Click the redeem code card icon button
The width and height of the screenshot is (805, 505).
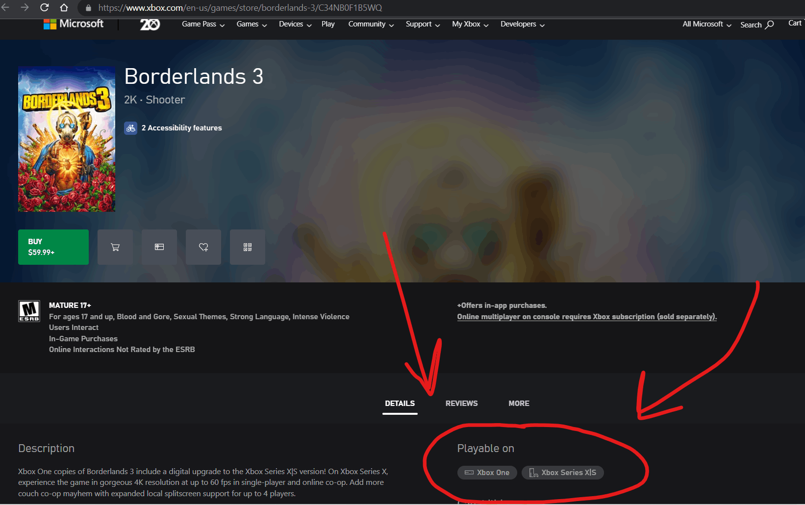159,247
